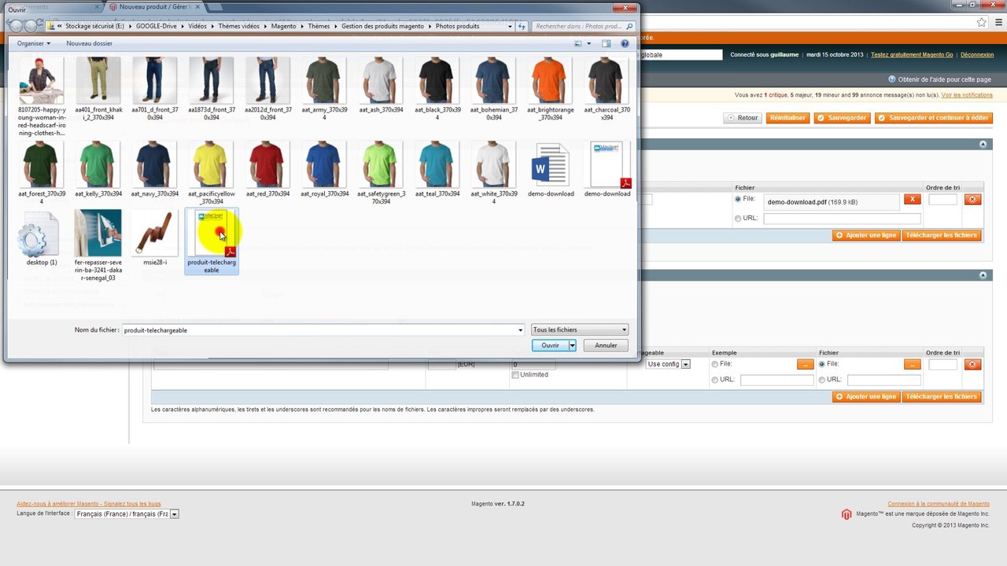
Task: Select the demo-download PDF file
Action: pyautogui.click(x=607, y=169)
